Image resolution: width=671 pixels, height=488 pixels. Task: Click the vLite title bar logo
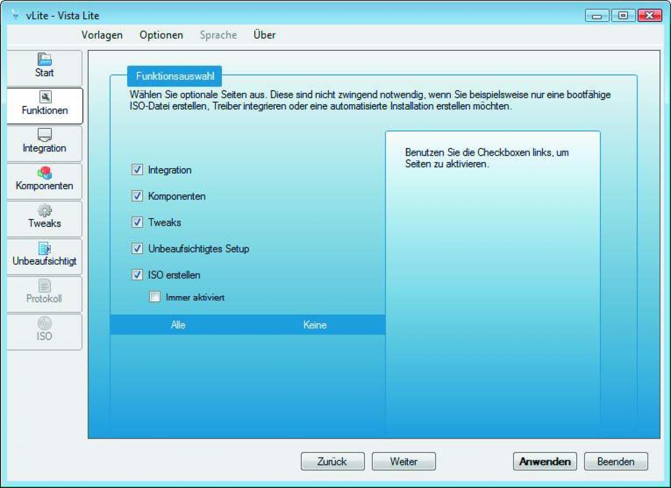click(15, 15)
